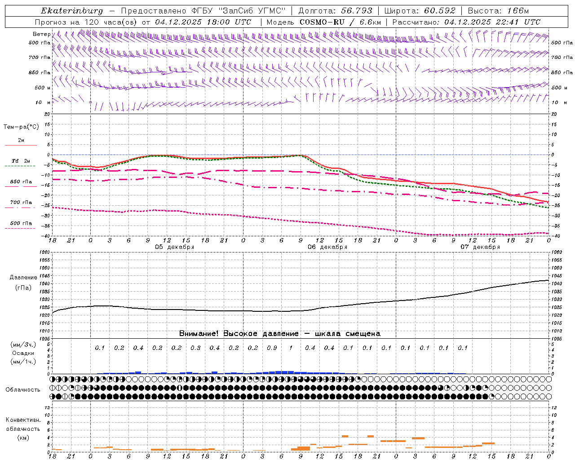Click the 06 декабря date label
The height and width of the screenshot is (460, 575).
[x=327, y=247]
